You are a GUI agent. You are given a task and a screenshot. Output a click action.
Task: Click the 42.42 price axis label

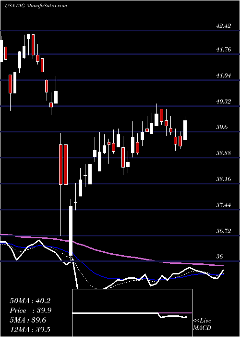[224, 26]
